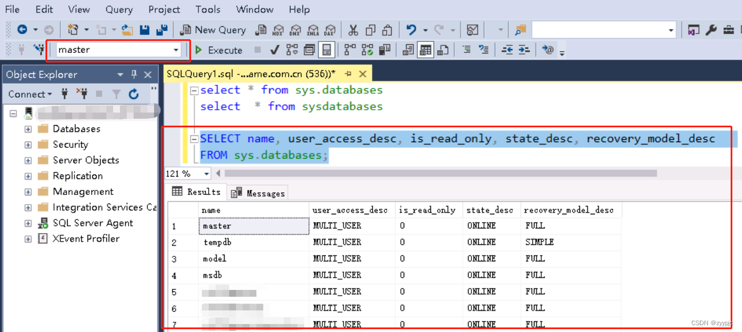Screen dimensions: 742x332
Task: Click the Execute button
Action: [219, 50]
